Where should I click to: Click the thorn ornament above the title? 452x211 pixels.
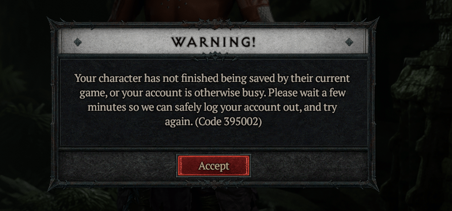click(x=214, y=24)
